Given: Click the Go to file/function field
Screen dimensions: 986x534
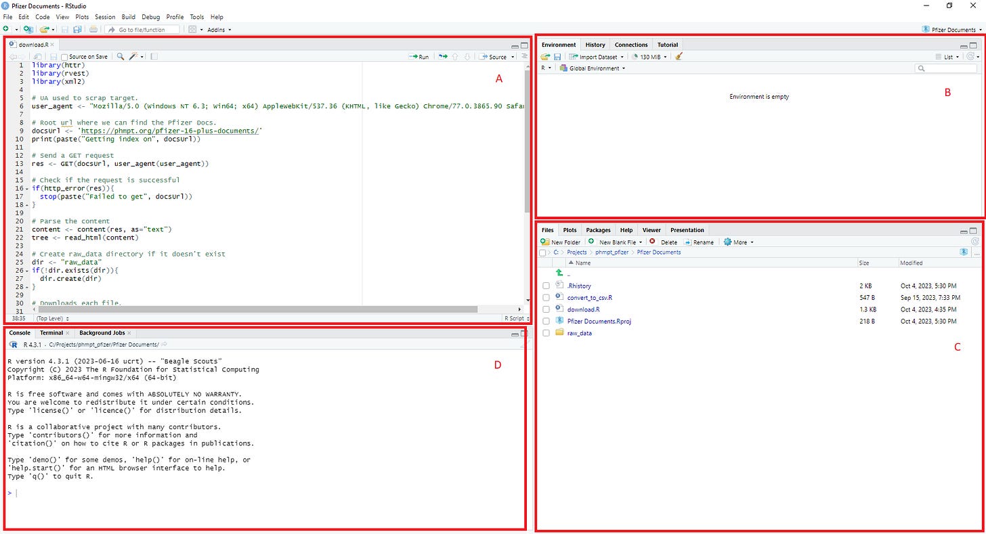Looking at the screenshot, I should [x=146, y=30].
